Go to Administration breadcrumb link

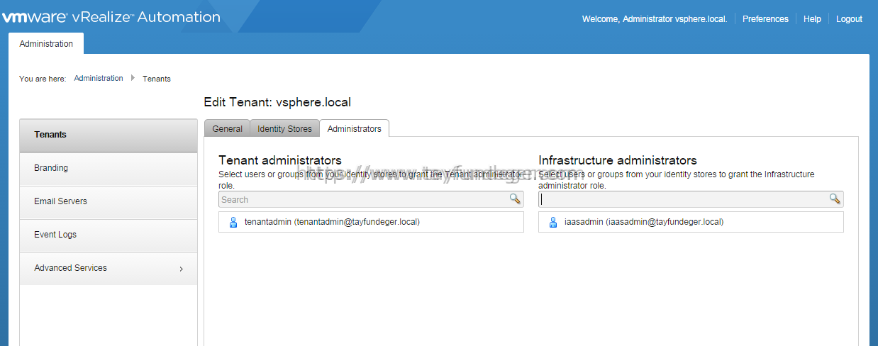99,78
